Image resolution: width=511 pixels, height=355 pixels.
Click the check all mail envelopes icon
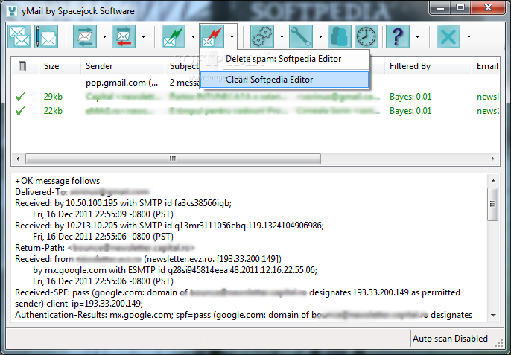point(19,36)
